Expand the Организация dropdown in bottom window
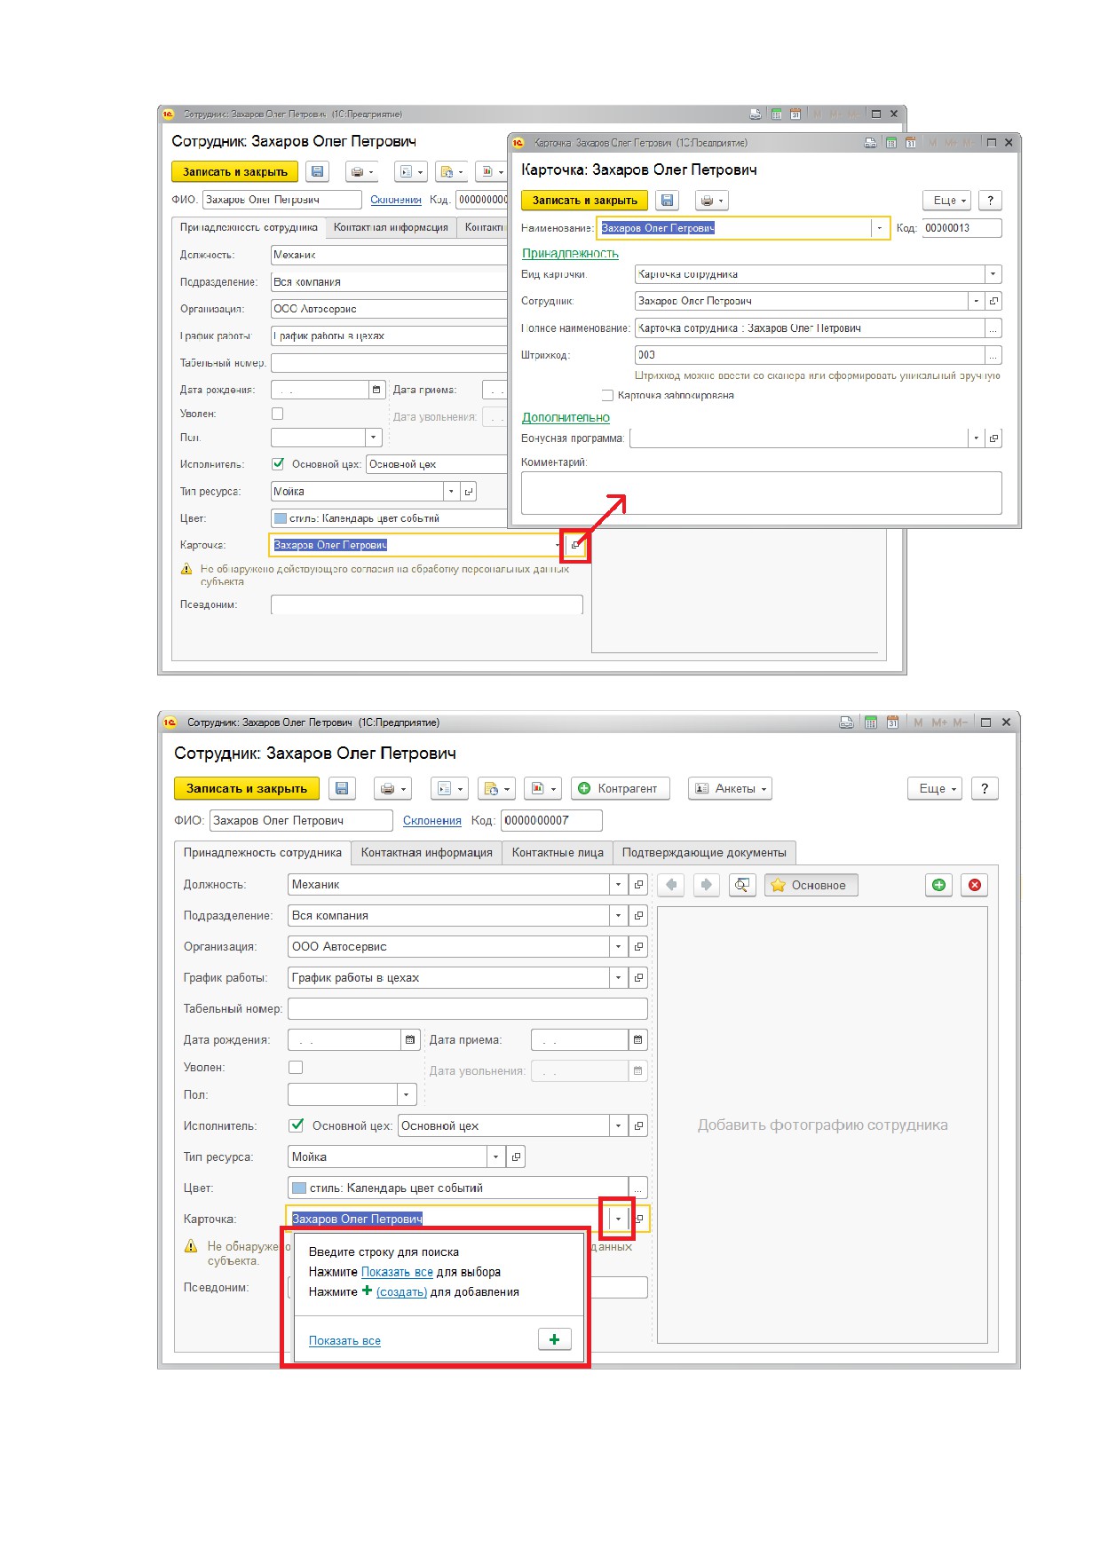This screenshot has width=1100, height=1555. [619, 947]
